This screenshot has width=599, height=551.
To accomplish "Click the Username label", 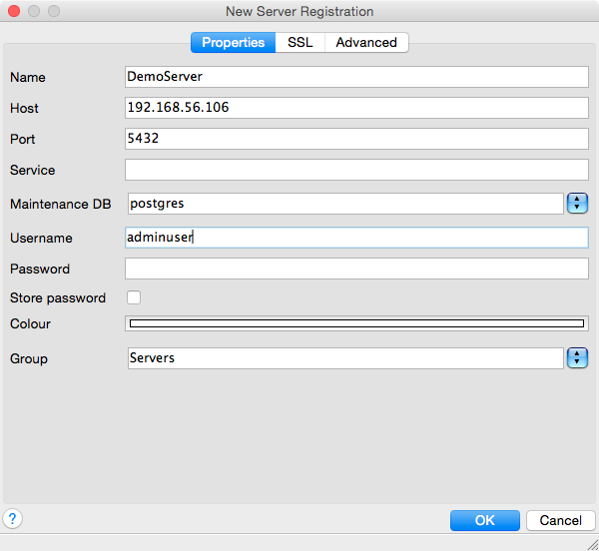I will (41, 238).
